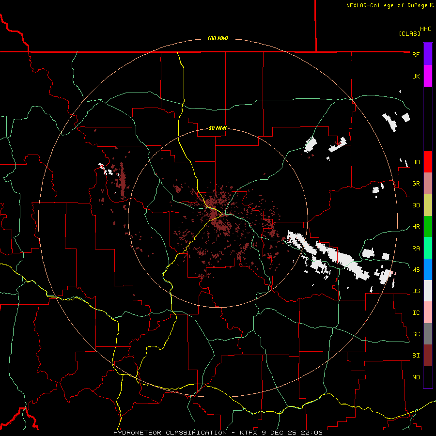The height and width of the screenshot is (436, 436).
Task: Click the 22:06 timestamp
Action: (x=312, y=433)
